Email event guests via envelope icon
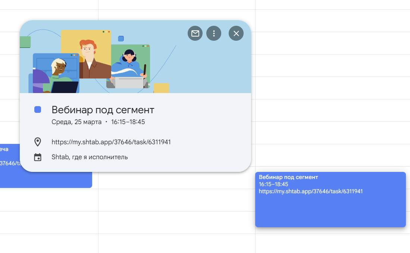Image resolution: width=410 pixels, height=253 pixels. coord(195,33)
